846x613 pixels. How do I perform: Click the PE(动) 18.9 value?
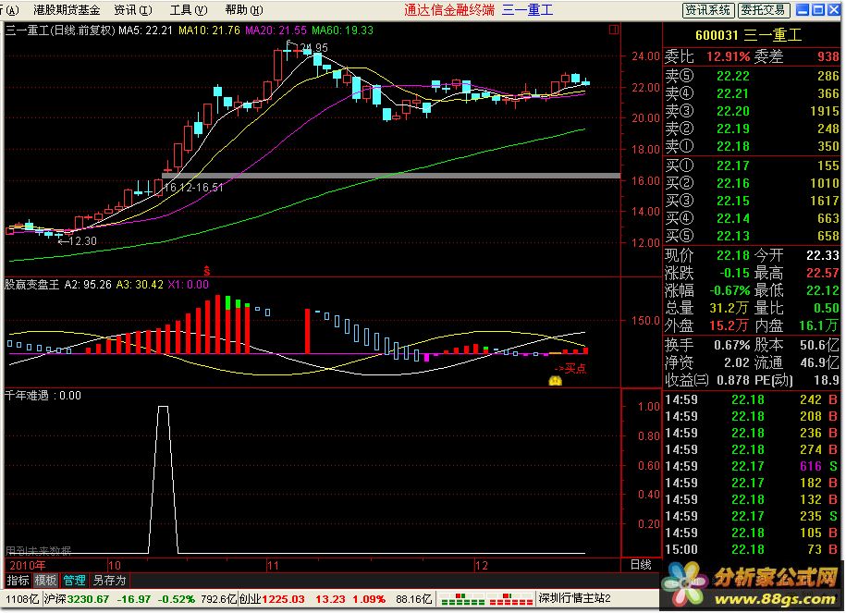pyautogui.click(x=826, y=380)
